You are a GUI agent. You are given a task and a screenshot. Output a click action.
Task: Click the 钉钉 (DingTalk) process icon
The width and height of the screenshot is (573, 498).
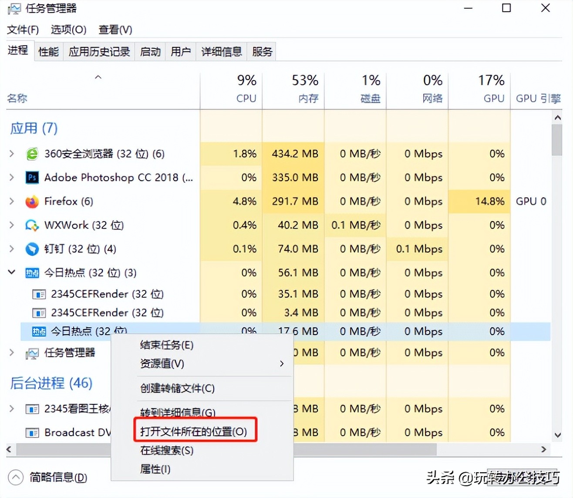coord(32,249)
